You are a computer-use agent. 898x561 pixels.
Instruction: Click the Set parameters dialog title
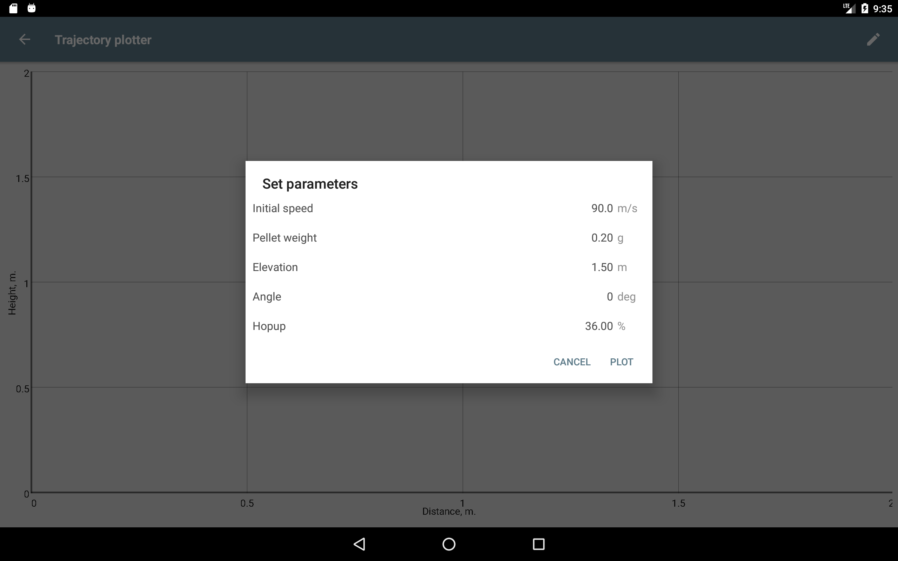[310, 184]
